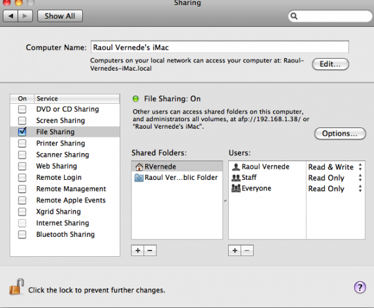Click the Public Folder blue folder icon
374x308 pixels.
(139, 177)
